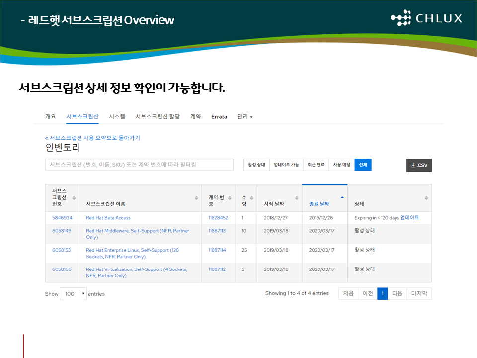Screen dimensions: 477x358
Task: Open subscription number 5846934
Action: point(62,218)
